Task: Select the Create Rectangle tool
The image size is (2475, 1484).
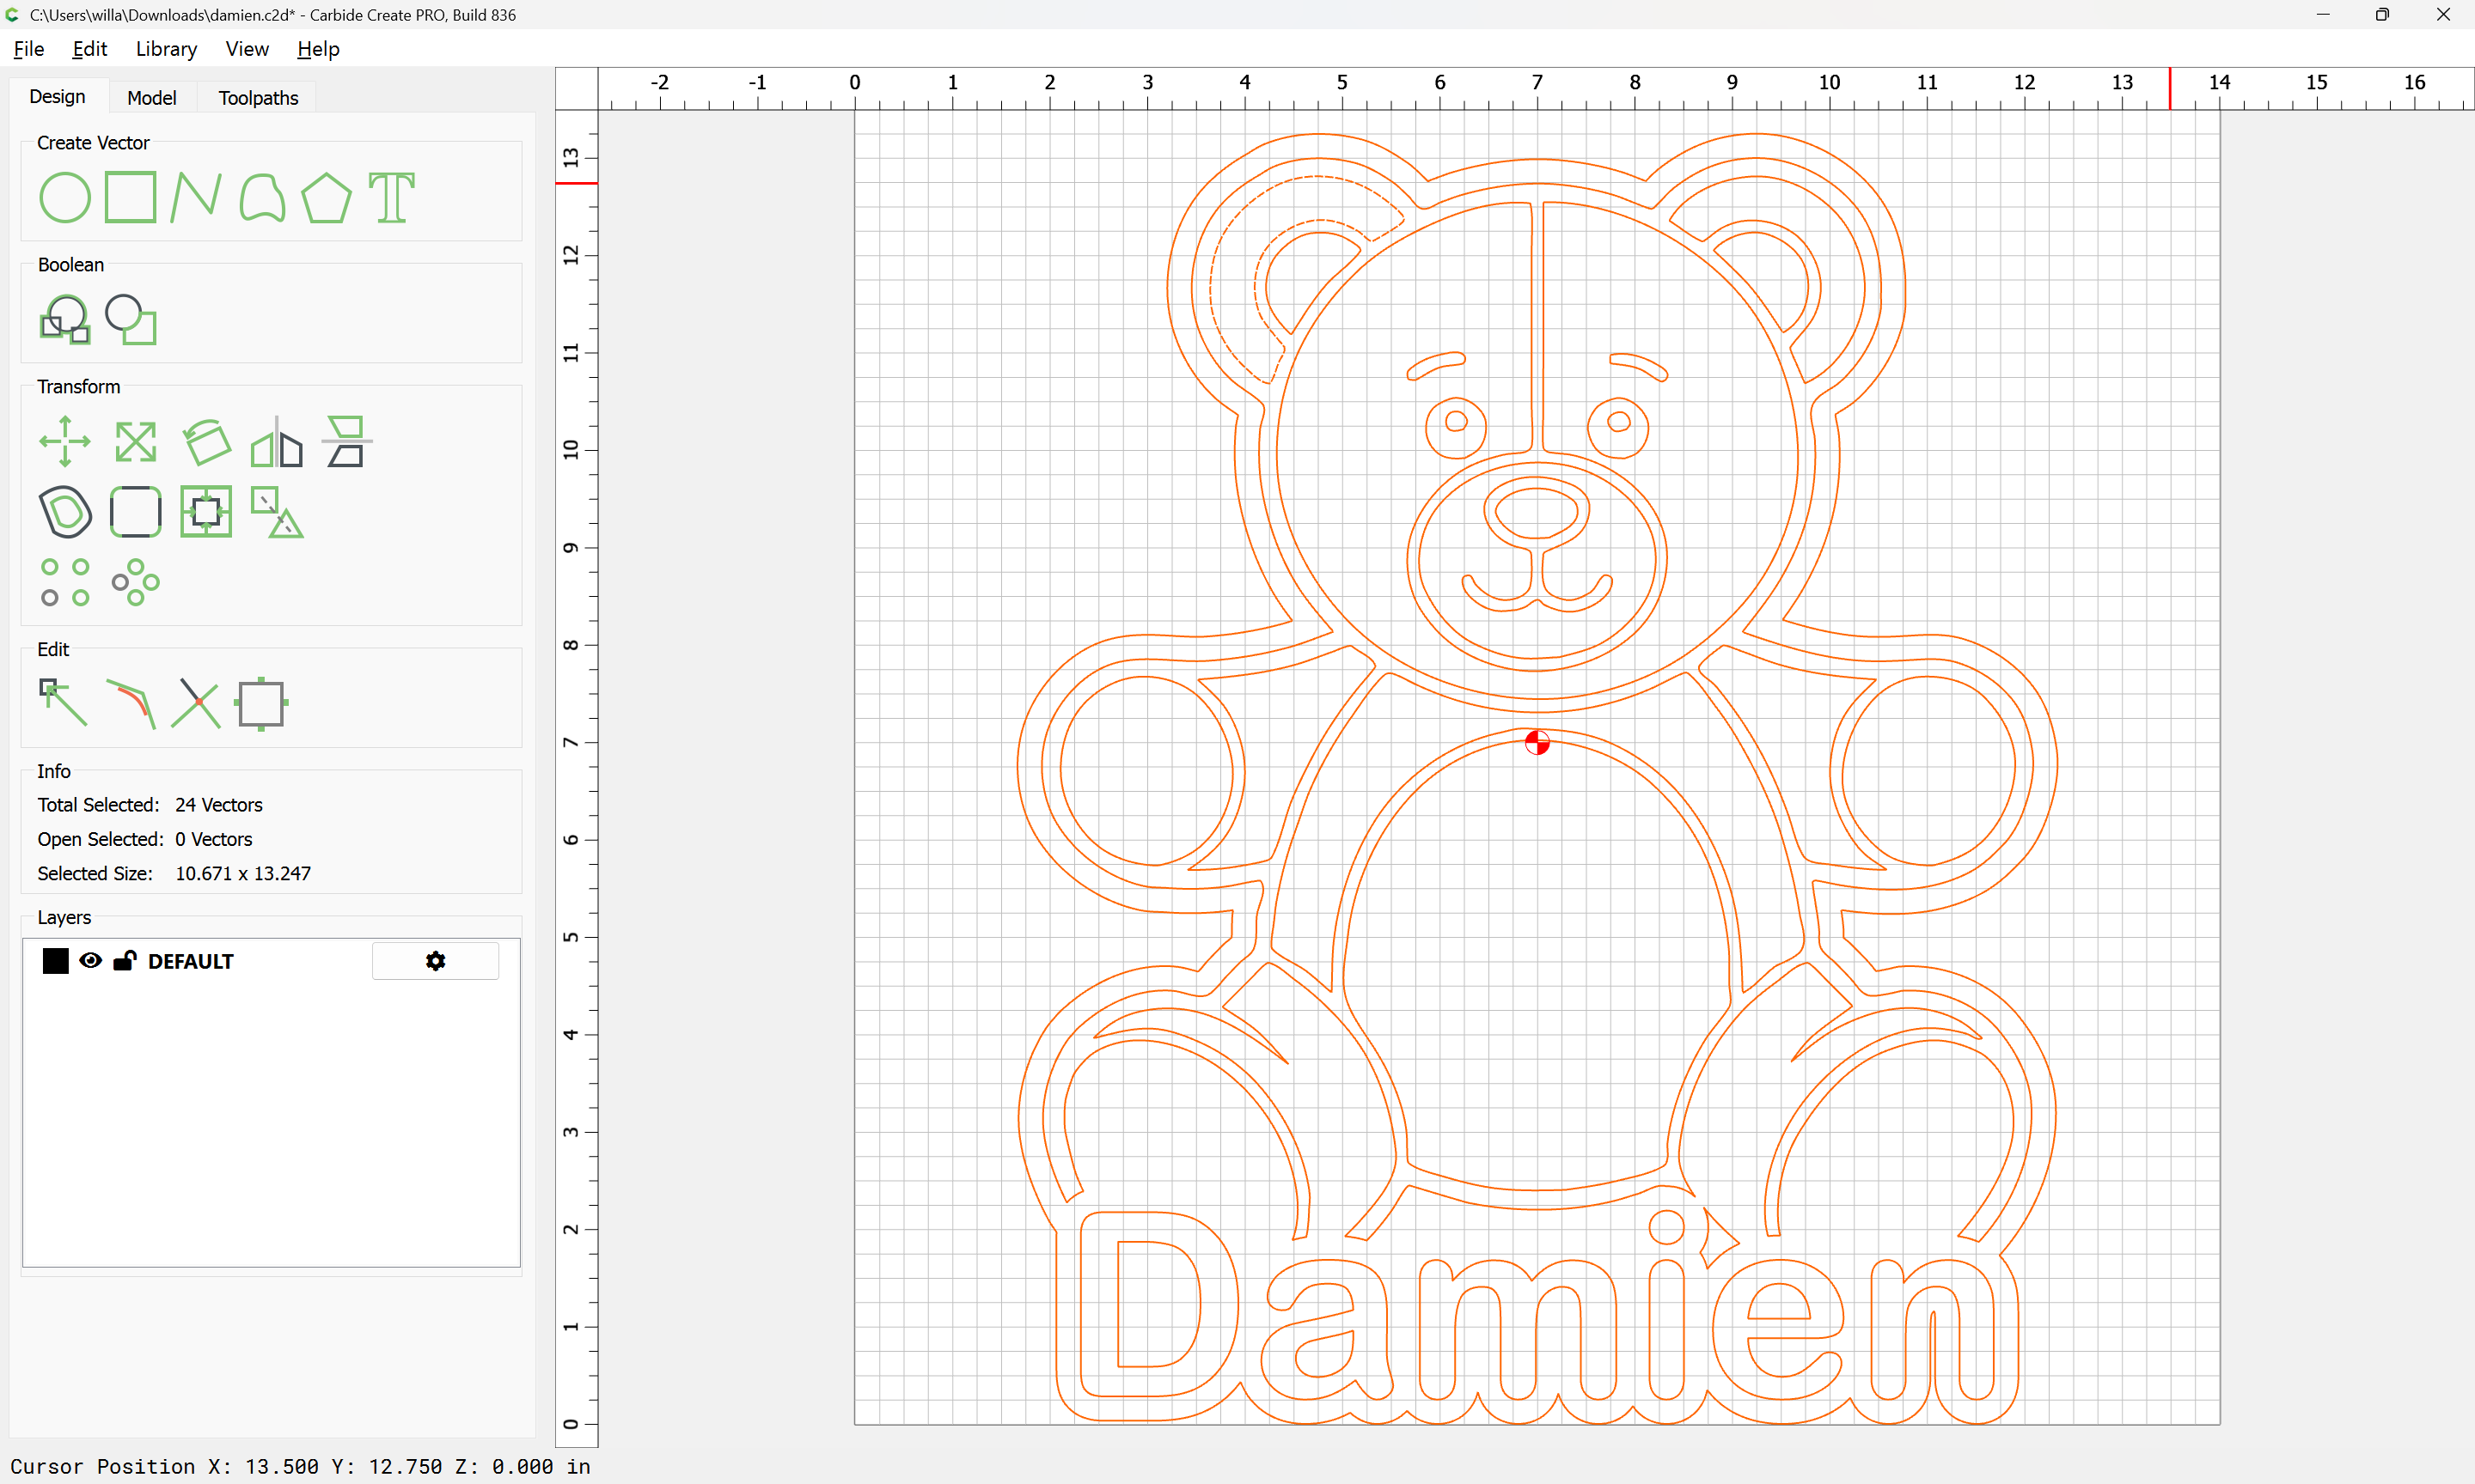Action: coord(130,197)
